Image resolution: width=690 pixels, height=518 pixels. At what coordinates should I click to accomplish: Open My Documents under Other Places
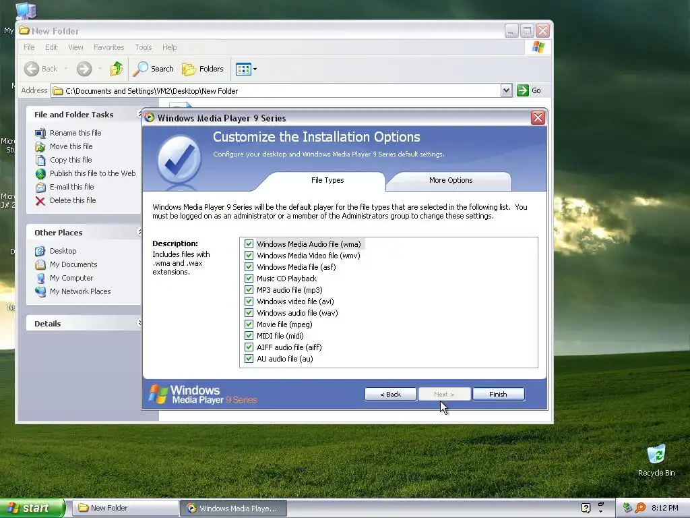click(73, 264)
